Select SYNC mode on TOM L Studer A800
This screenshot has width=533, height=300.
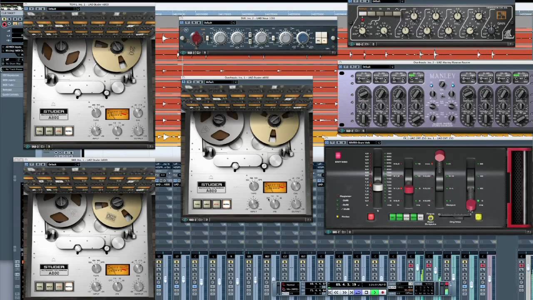tap(59, 131)
